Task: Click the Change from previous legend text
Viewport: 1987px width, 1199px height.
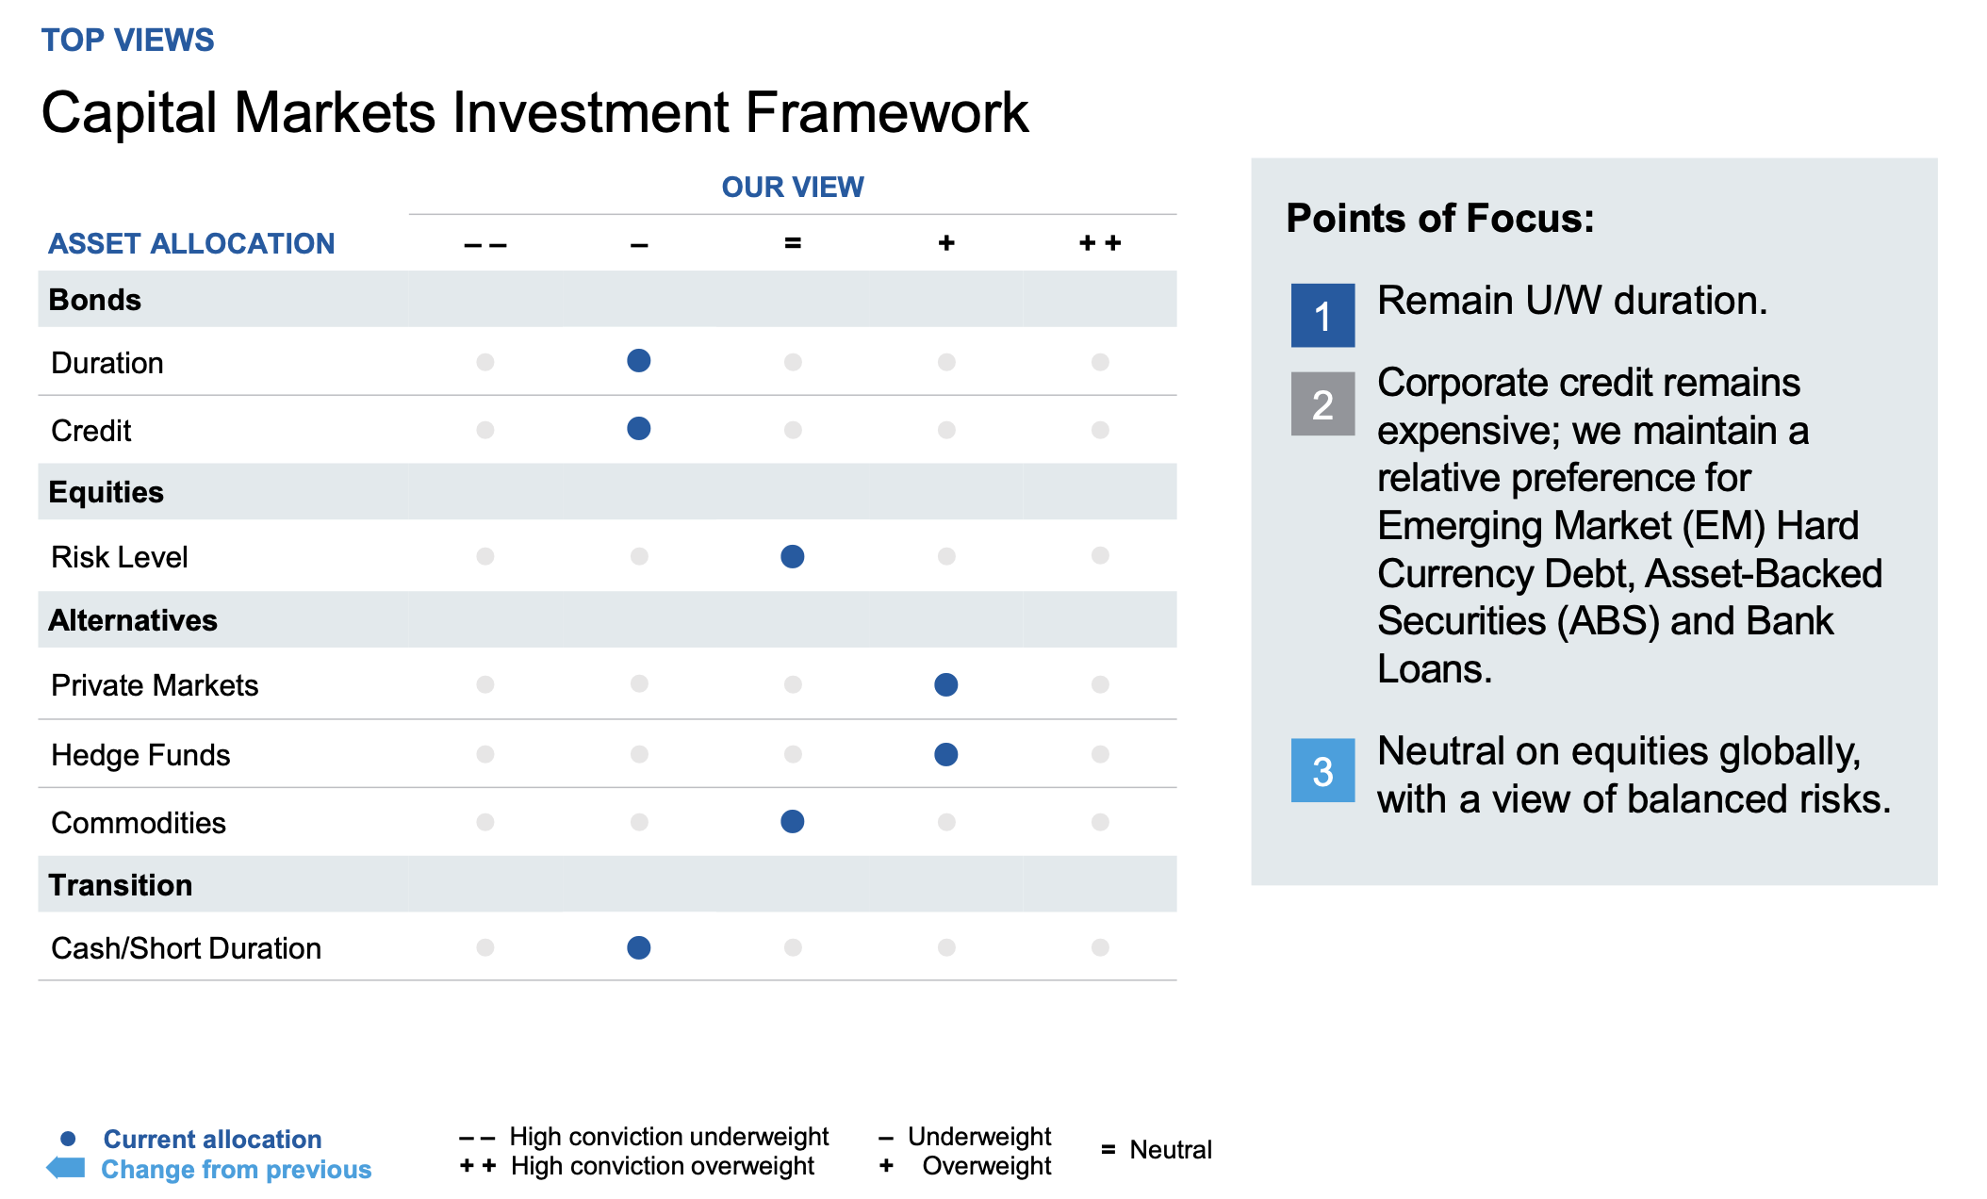Action: coord(236,1169)
